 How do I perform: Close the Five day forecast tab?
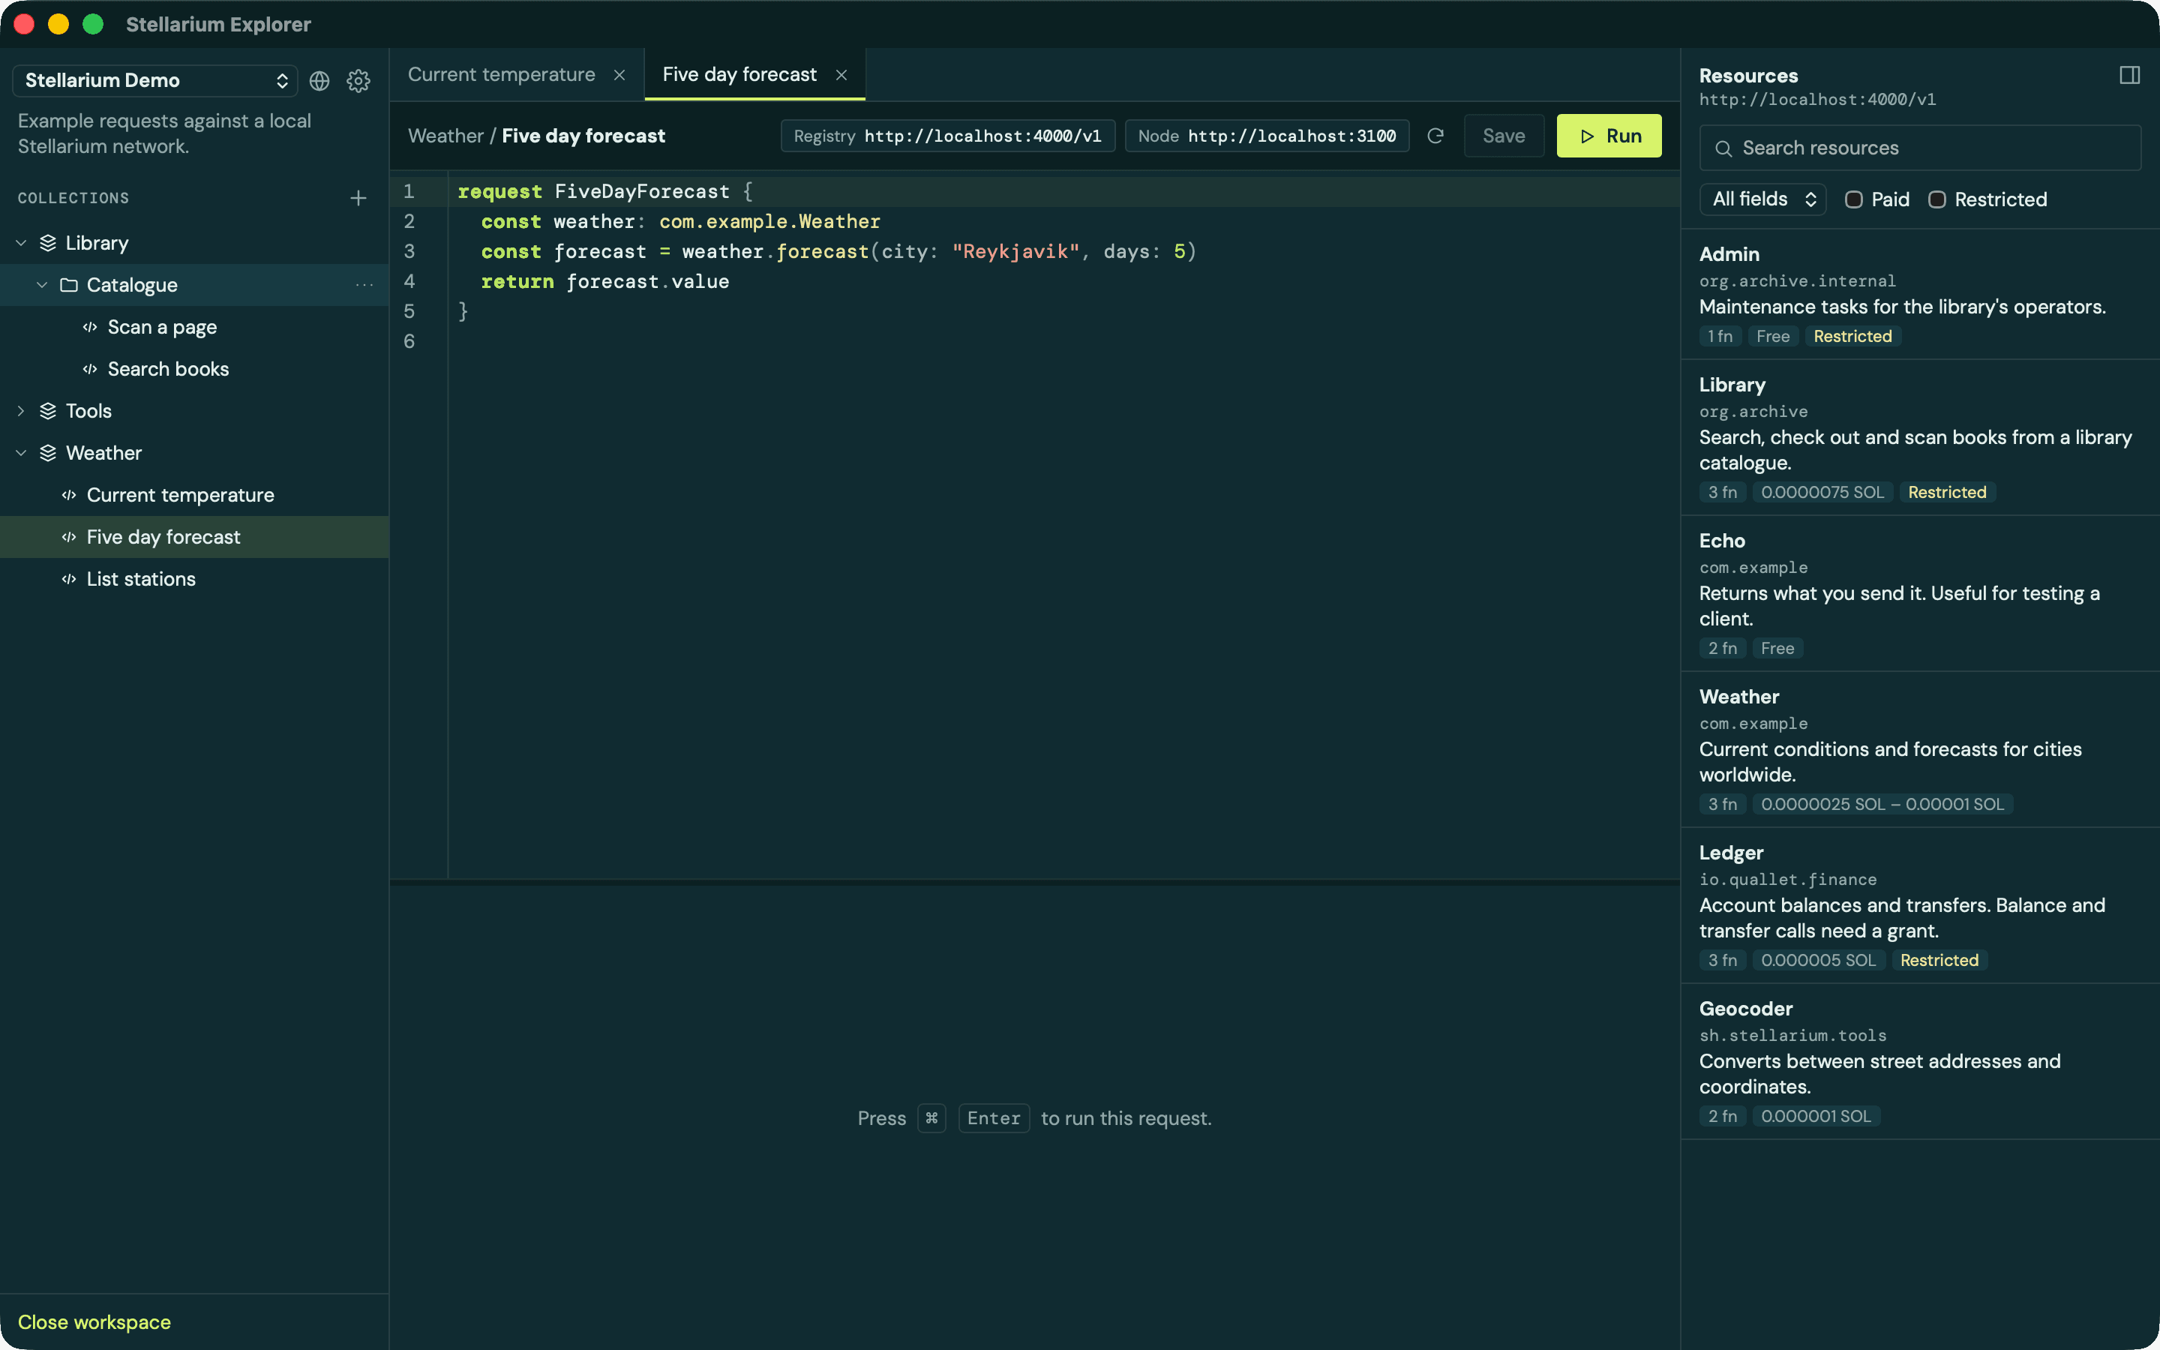coord(841,75)
